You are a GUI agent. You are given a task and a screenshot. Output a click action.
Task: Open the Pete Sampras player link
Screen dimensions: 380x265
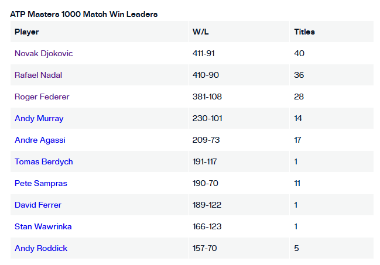click(41, 183)
